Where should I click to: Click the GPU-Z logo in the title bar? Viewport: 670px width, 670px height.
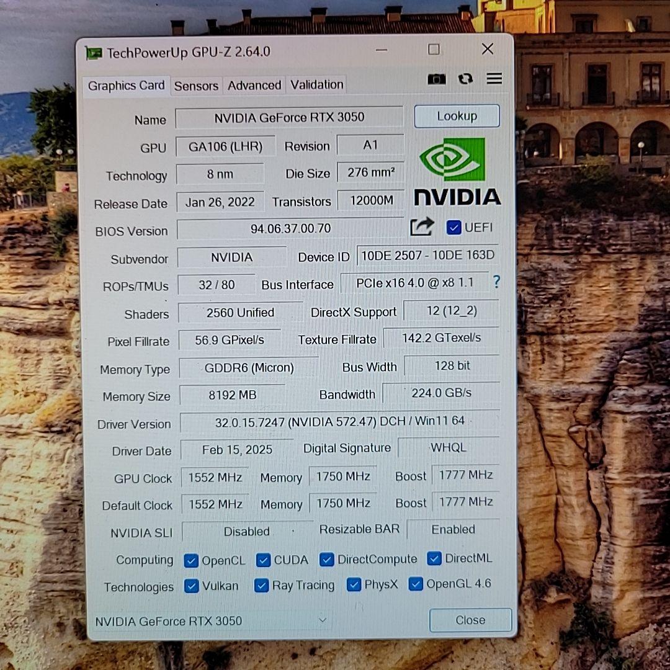pyautogui.click(x=94, y=52)
